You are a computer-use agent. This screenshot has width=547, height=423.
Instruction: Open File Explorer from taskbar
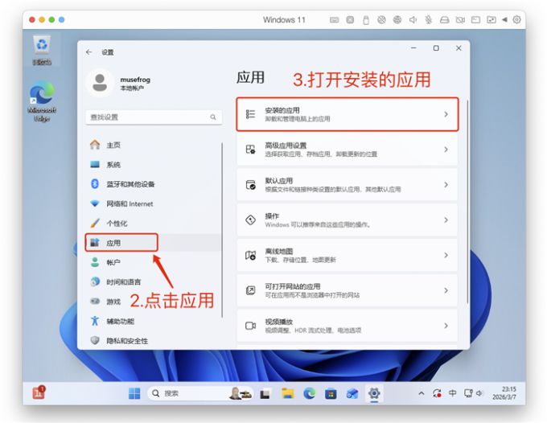pyautogui.click(x=287, y=393)
